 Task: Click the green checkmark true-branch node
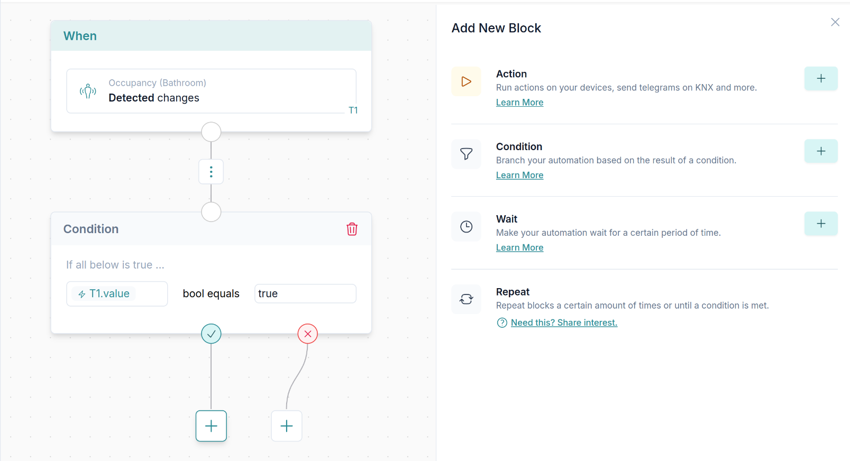[211, 334]
